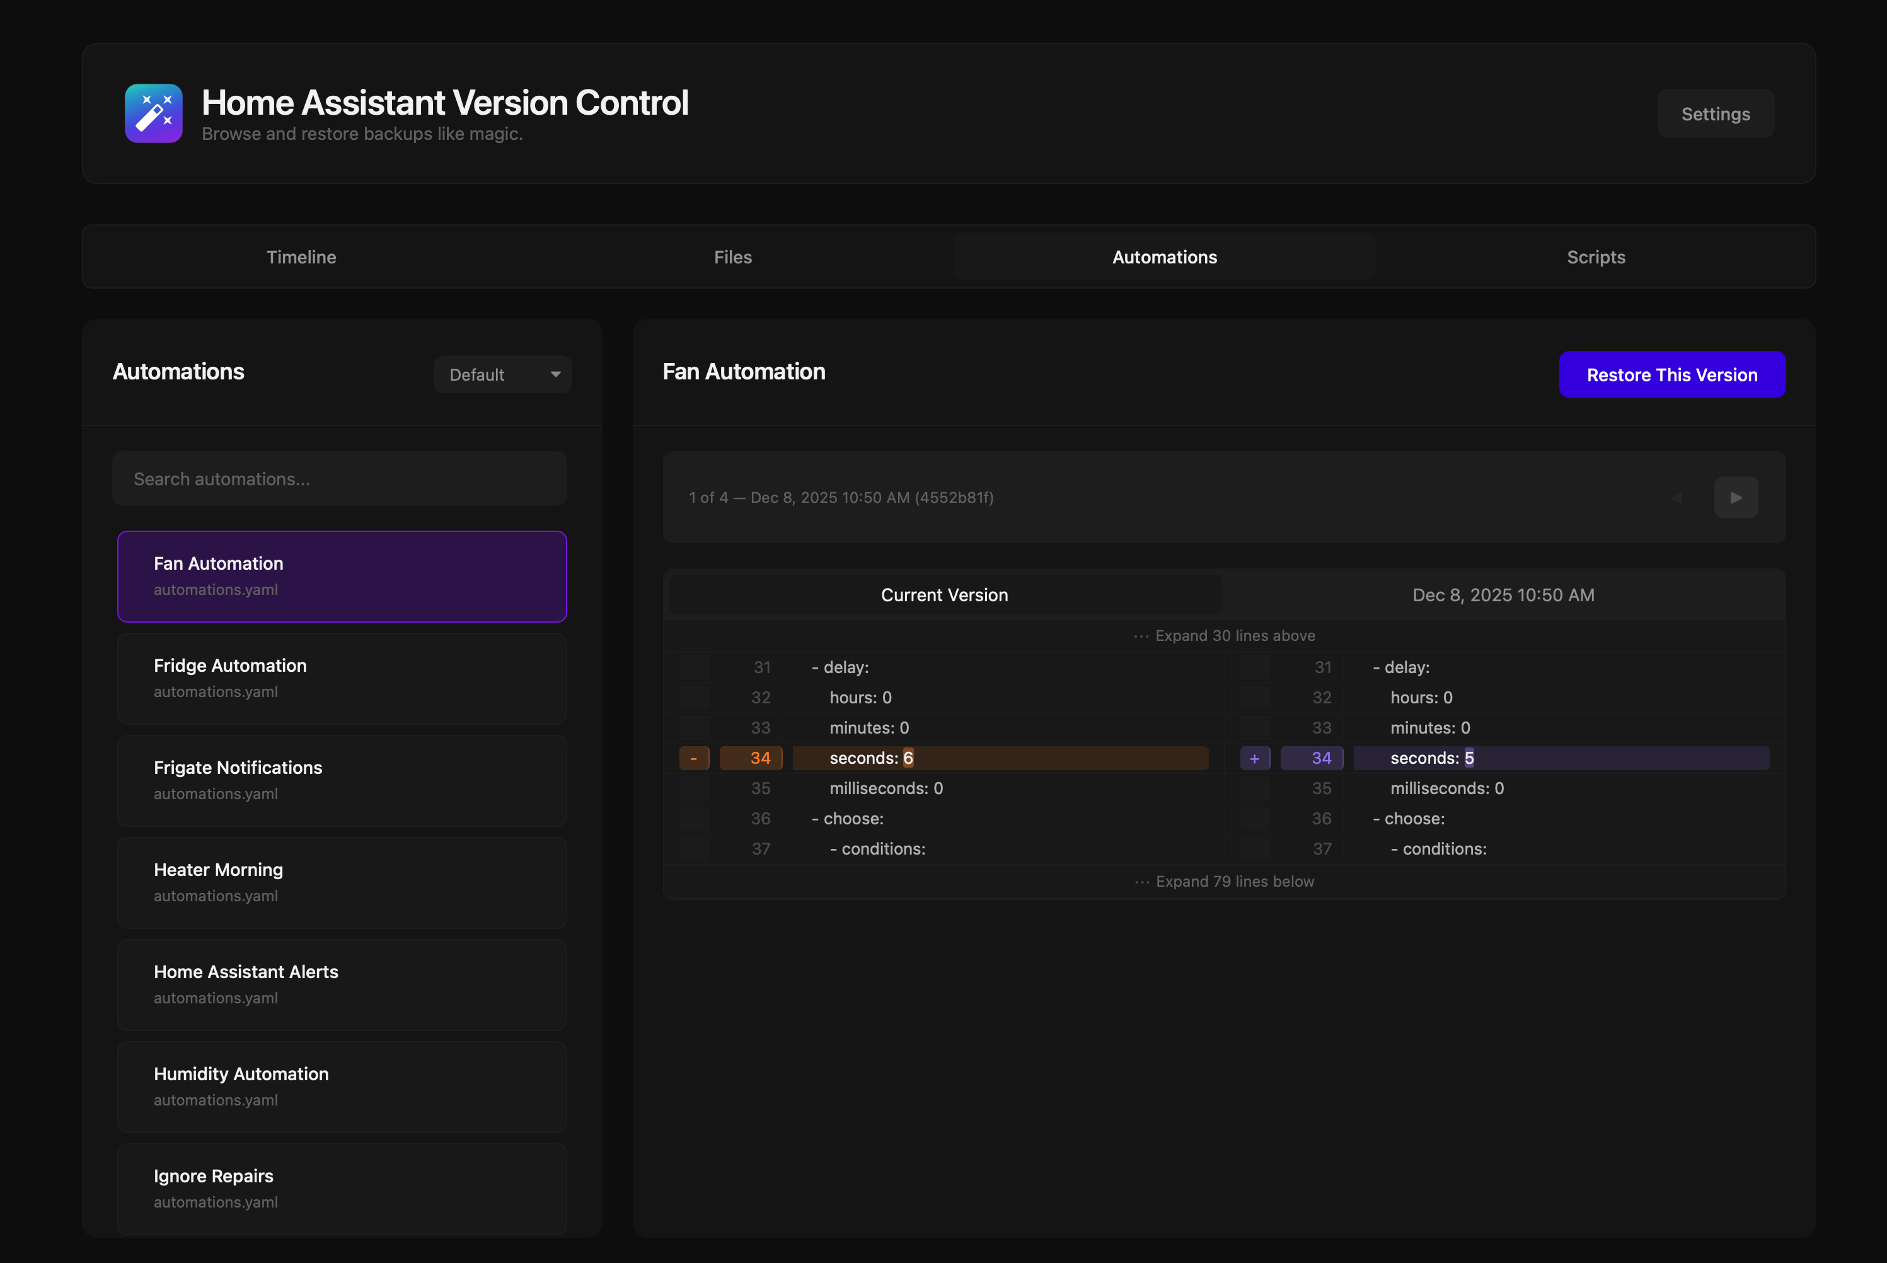The image size is (1887, 1263).
Task: Select the Humidity Automation entry
Action: (x=342, y=1087)
